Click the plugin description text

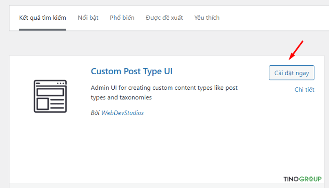click(164, 93)
